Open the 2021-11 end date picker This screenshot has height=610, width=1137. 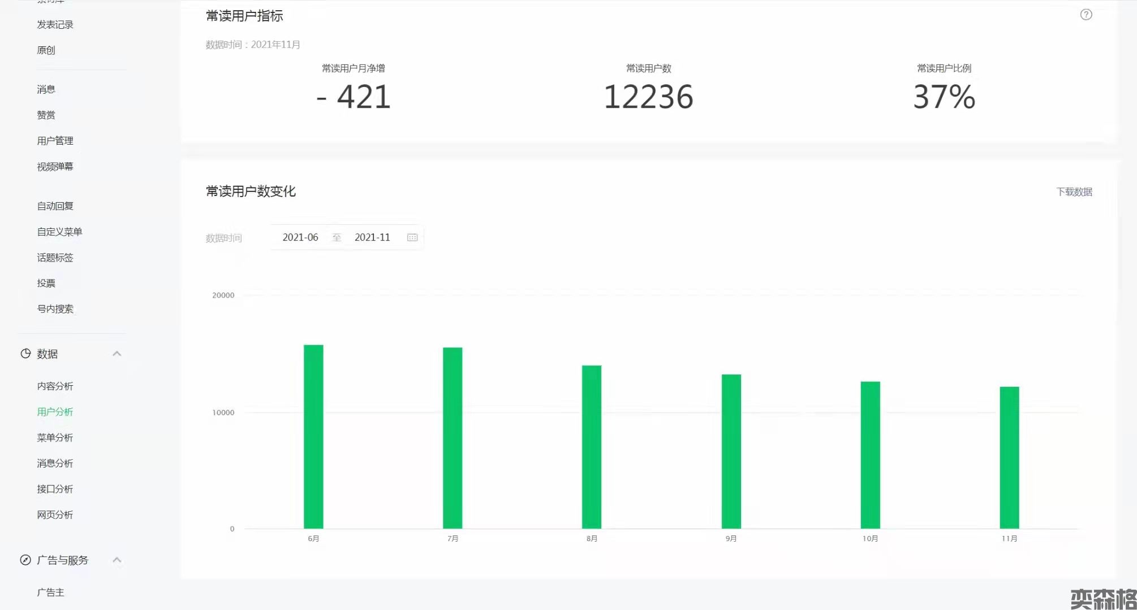tap(372, 238)
